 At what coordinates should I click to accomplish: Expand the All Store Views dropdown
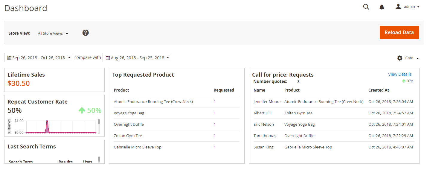[53, 34]
